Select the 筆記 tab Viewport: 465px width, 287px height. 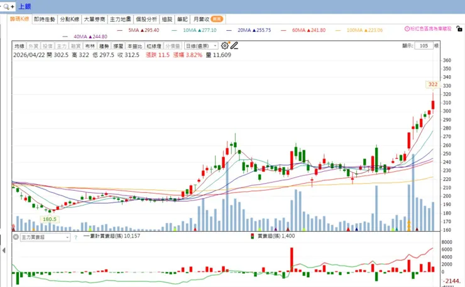pos(182,19)
